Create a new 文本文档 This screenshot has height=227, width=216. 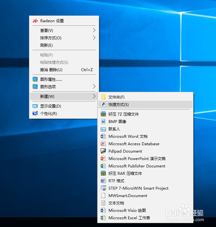[x=146, y=203]
